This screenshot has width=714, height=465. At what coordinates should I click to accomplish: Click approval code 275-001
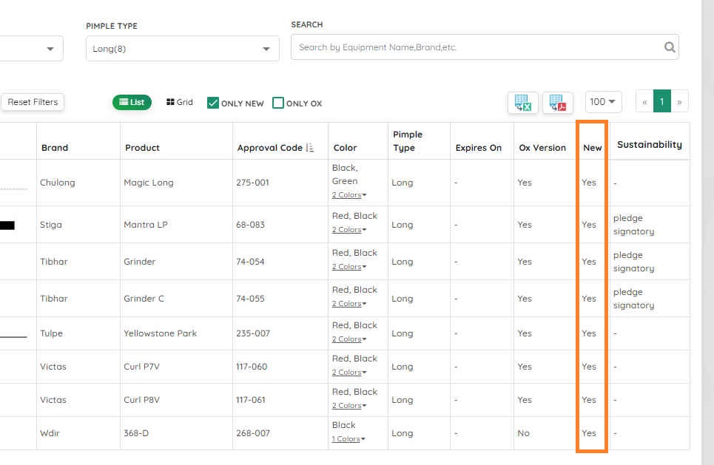[x=253, y=183]
